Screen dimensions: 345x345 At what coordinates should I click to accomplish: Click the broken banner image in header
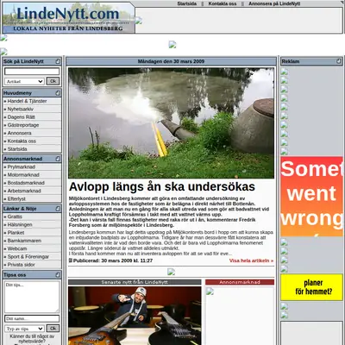point(139,21)
